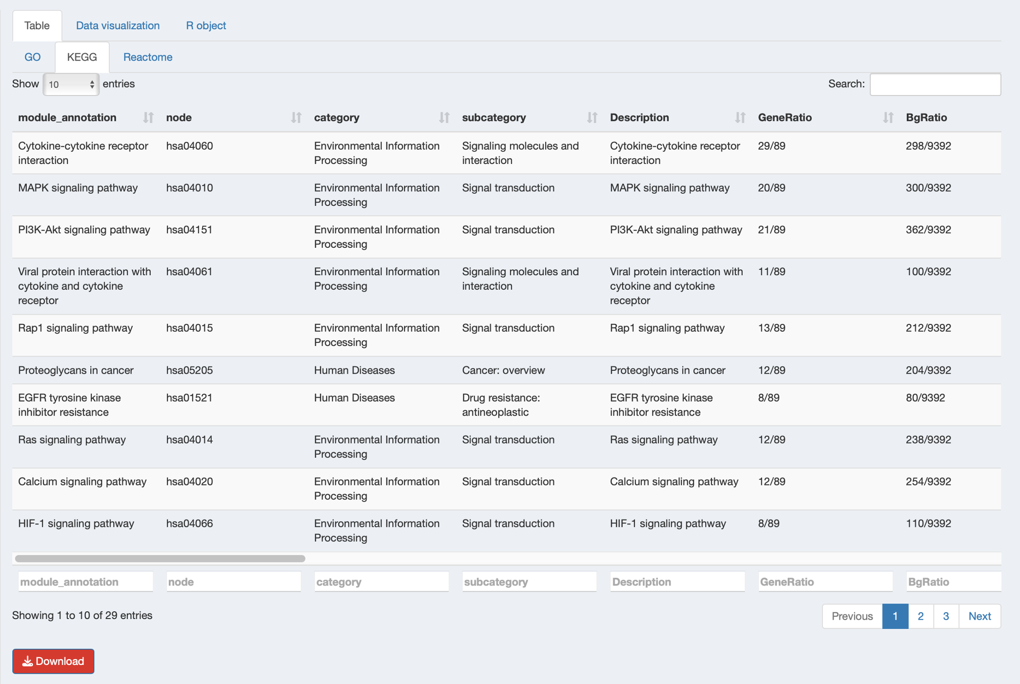The image size is (1020, 684).
Task: Sort by the category column arrows
Action: [444, 118]
